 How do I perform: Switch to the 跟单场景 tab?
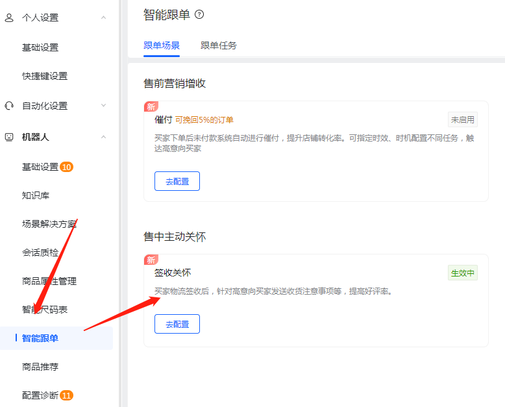click(x=162, y=45)
